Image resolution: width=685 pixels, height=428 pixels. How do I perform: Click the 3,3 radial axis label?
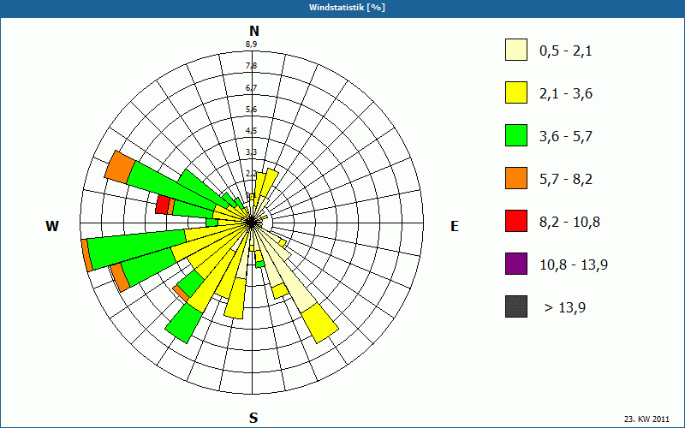click(251, 152)
